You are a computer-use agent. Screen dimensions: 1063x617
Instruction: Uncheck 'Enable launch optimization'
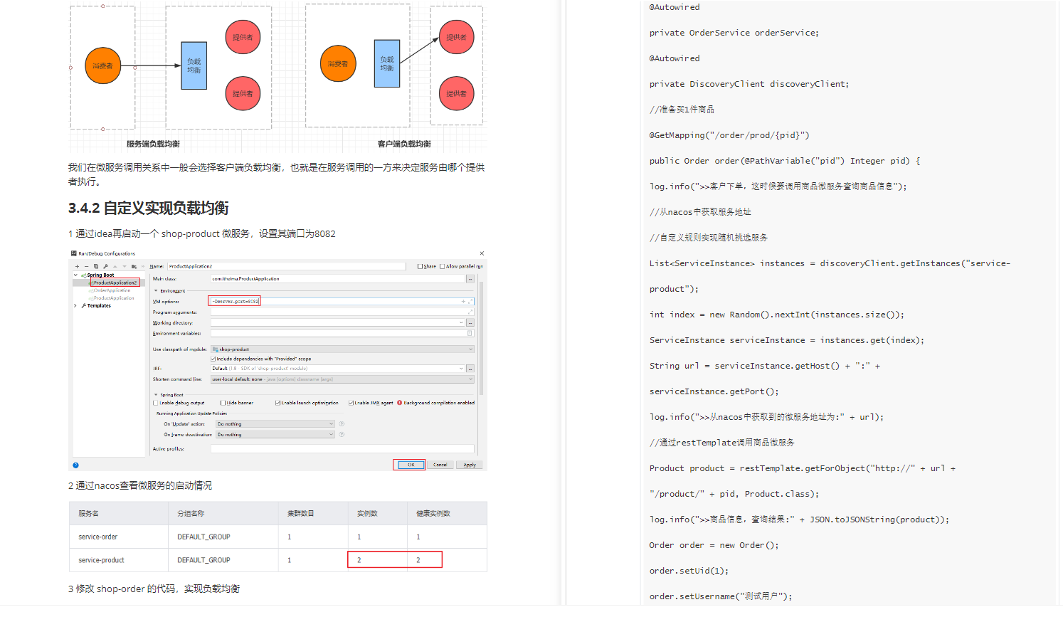click(x=277, y=403)
